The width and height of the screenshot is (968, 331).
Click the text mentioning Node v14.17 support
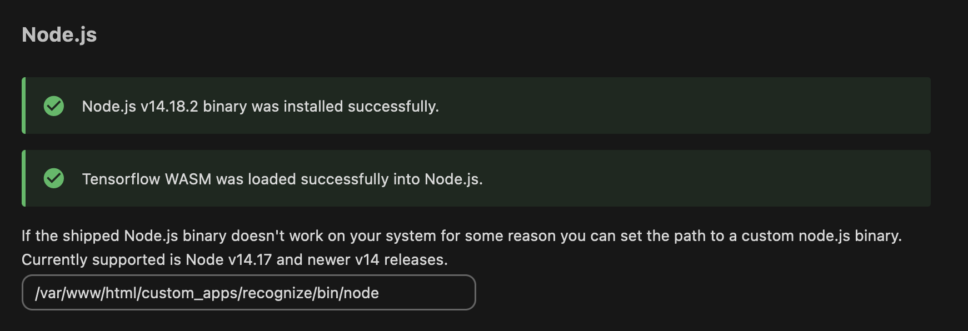233,259
